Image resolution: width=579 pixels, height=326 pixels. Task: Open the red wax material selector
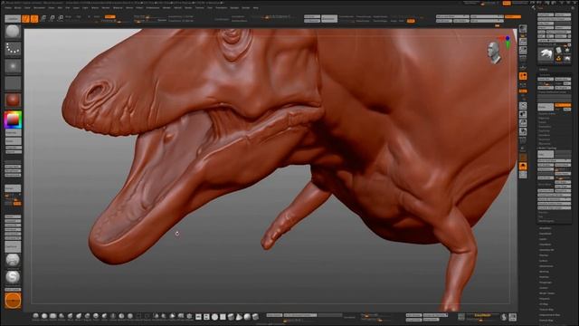(13, 101)
